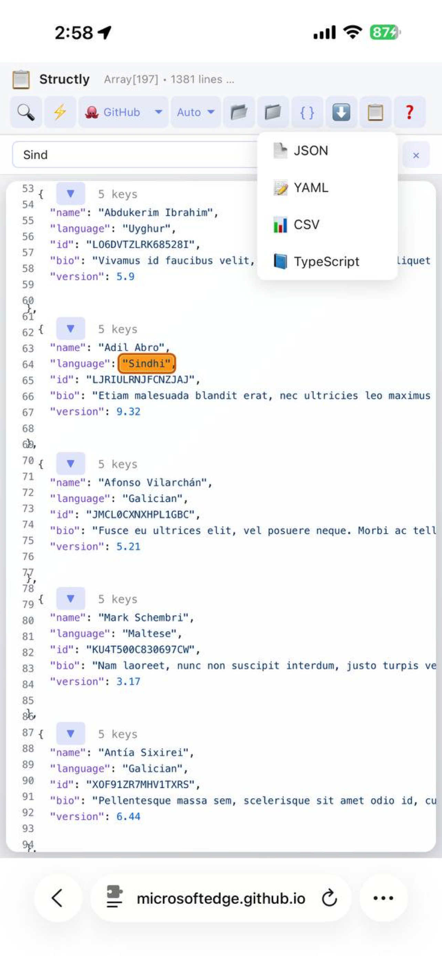Screen dimensions: 442x956
Task: Click the "Antía Sixirei" name value
Action: pyautogui.click(x=143, y=753)
